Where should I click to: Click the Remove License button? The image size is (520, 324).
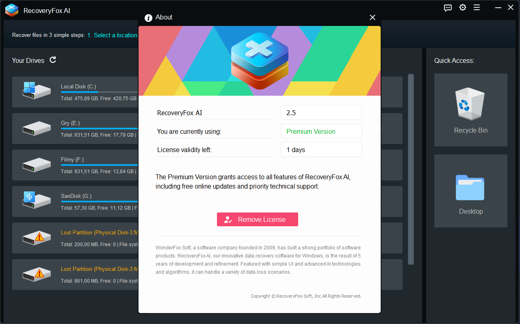[x=258, y=219]
